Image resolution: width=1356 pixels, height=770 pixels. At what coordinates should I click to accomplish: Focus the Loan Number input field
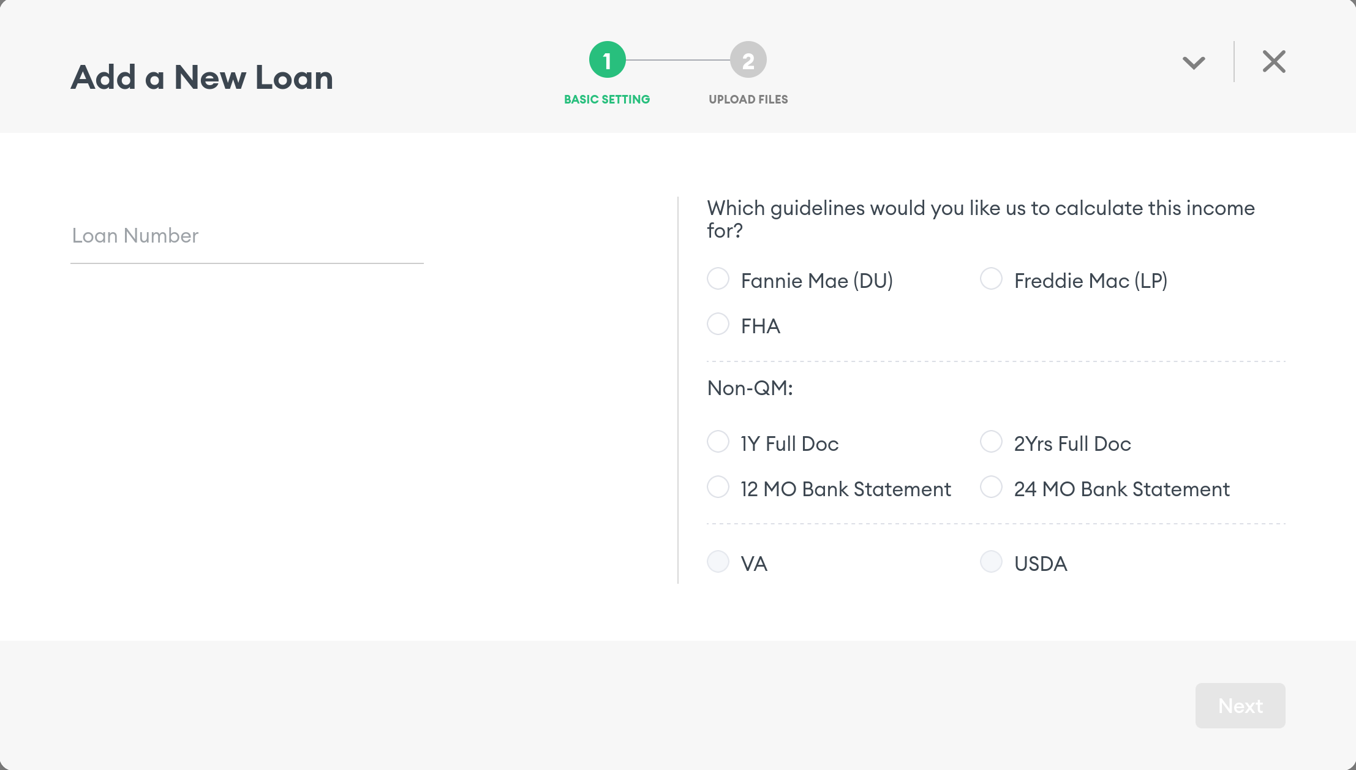pos(247,236)
